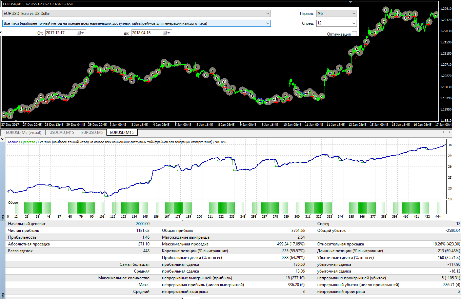Toggle the 'Оптимизация' checkbox
The height and width of the screenshot is (299, 461).
pos(354,34)
